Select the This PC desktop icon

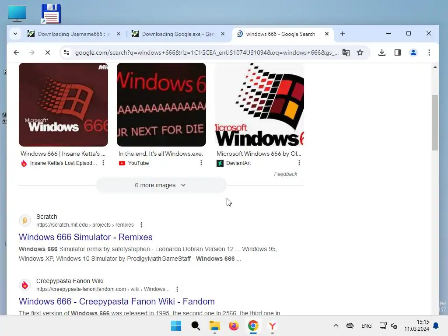[x=17, y=13]
